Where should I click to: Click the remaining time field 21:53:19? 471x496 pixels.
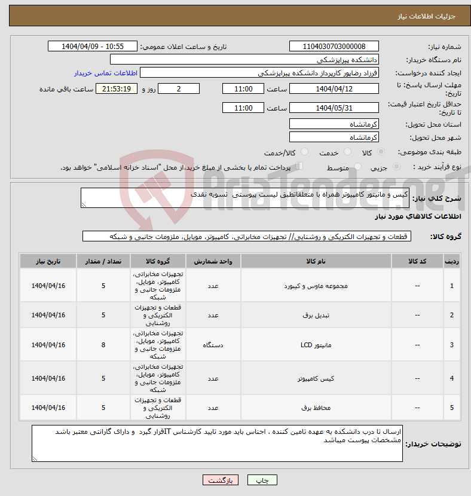117,88
